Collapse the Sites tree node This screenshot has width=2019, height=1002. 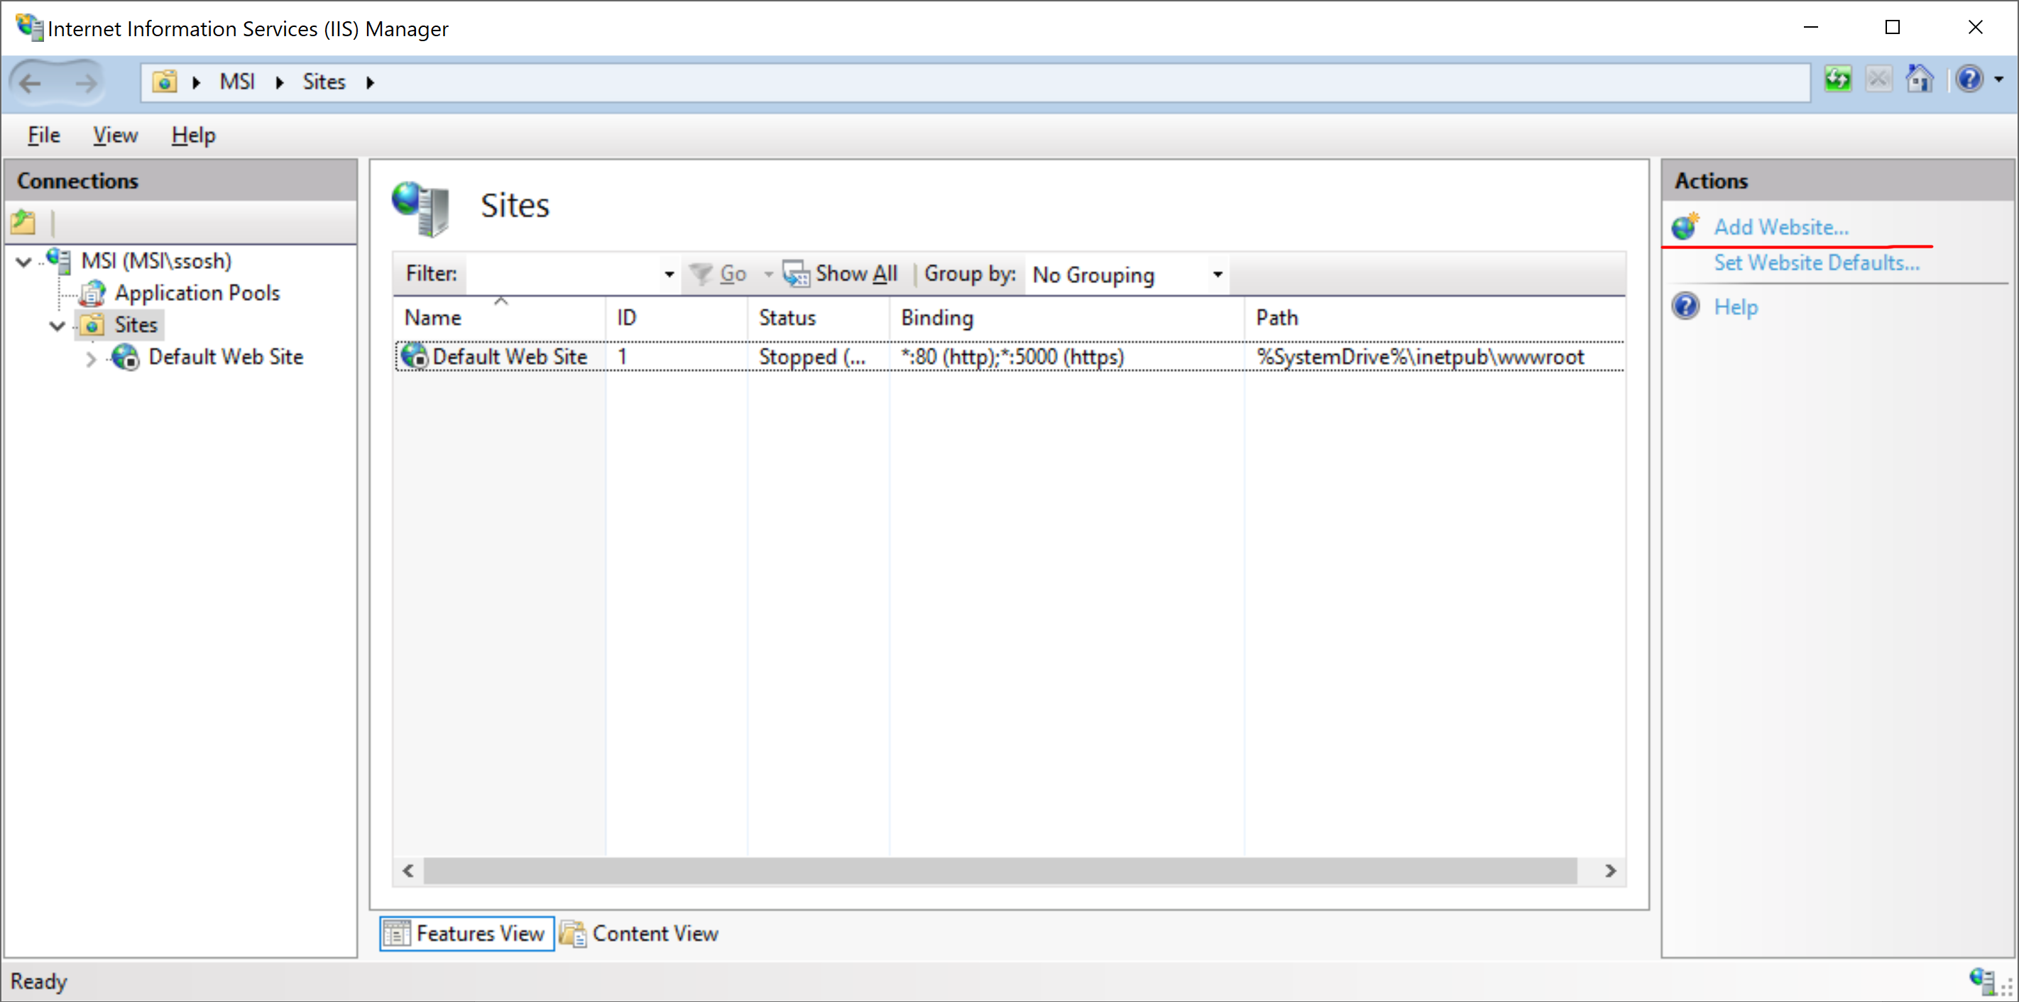click(58, 325)
